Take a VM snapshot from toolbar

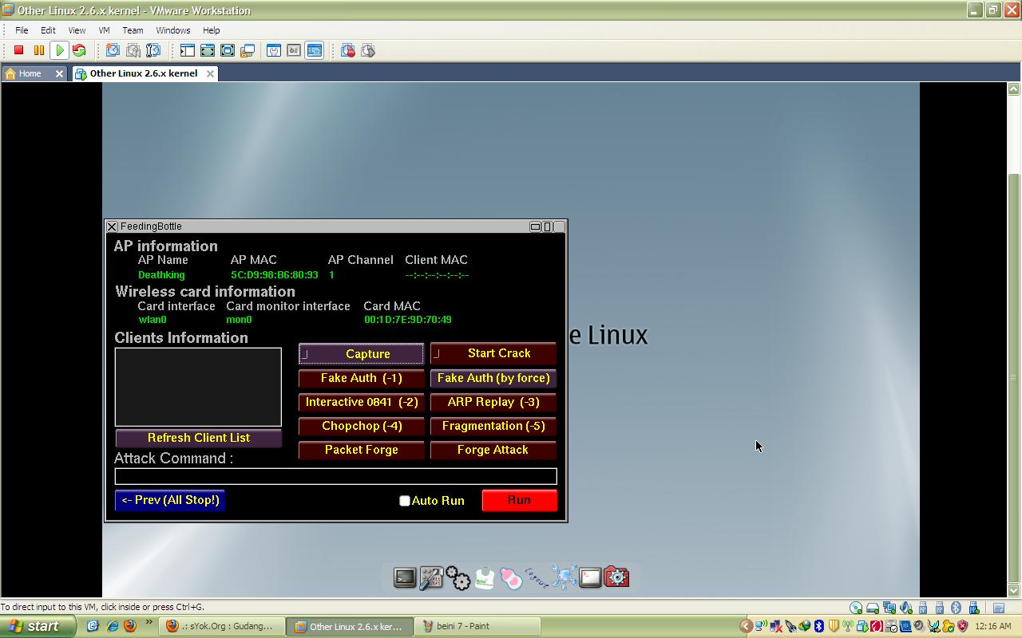pos(113,50)
